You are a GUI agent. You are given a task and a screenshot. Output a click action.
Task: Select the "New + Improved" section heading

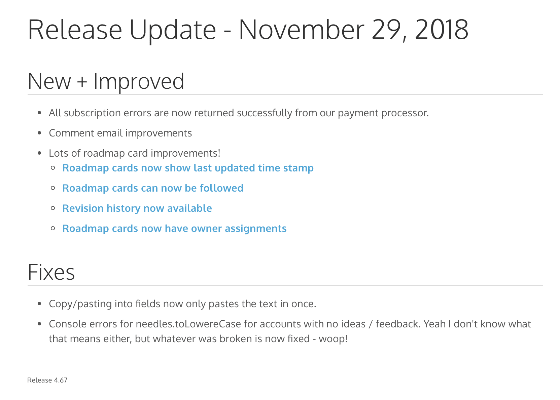pyautogui.click(x=106, y=81)
